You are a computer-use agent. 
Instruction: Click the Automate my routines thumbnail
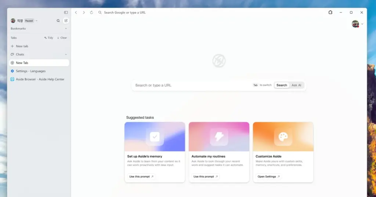(x=219, y=137)
